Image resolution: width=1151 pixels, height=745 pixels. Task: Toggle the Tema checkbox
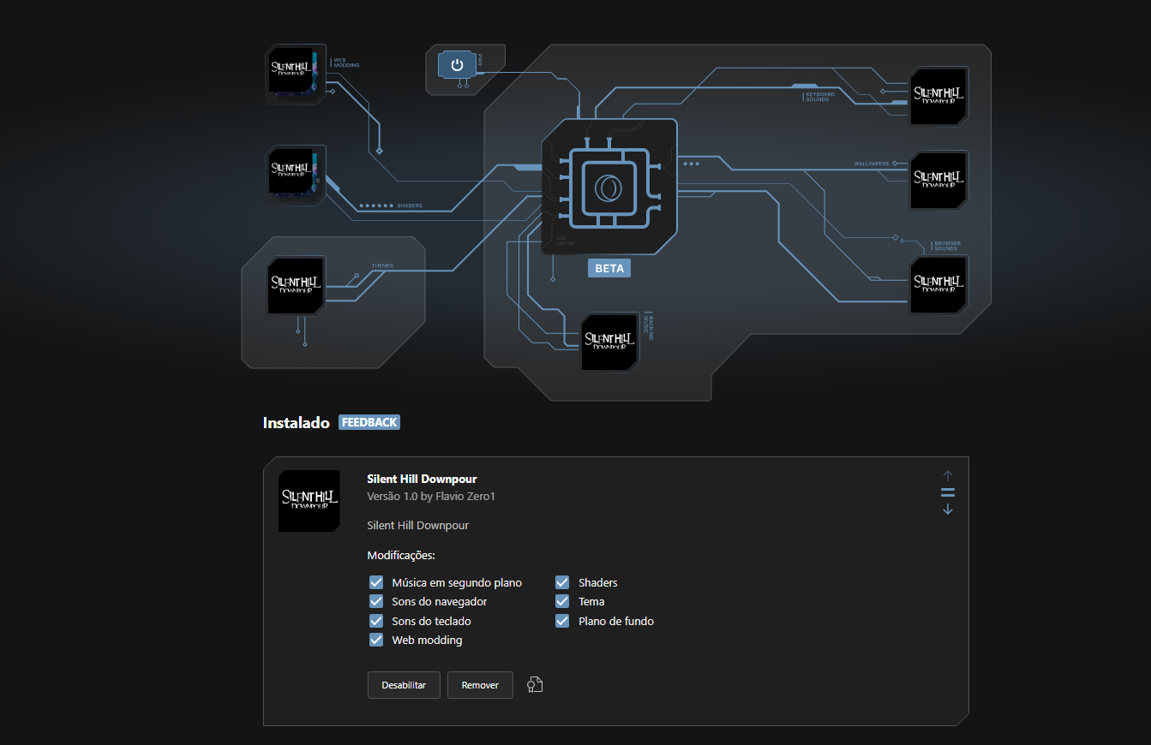[562, 601]
